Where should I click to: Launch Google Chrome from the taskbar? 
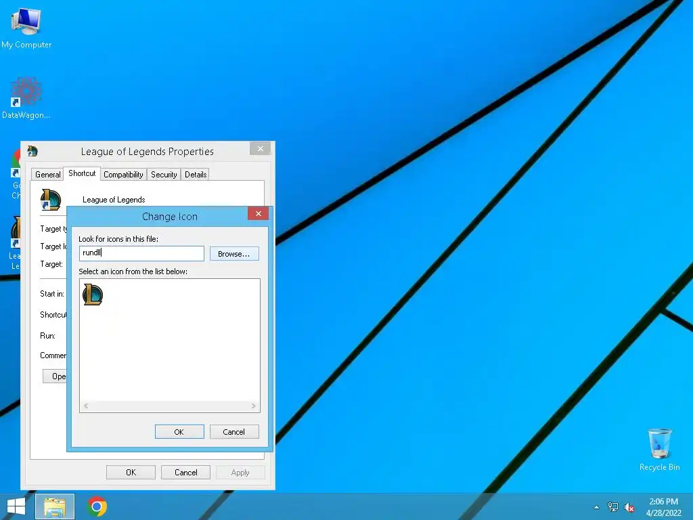(97, 506)
